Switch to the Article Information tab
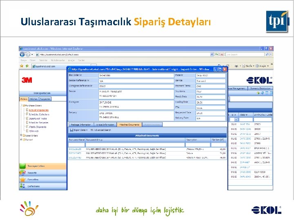Viewport: 294px width, 220px height. click(105, 125)
